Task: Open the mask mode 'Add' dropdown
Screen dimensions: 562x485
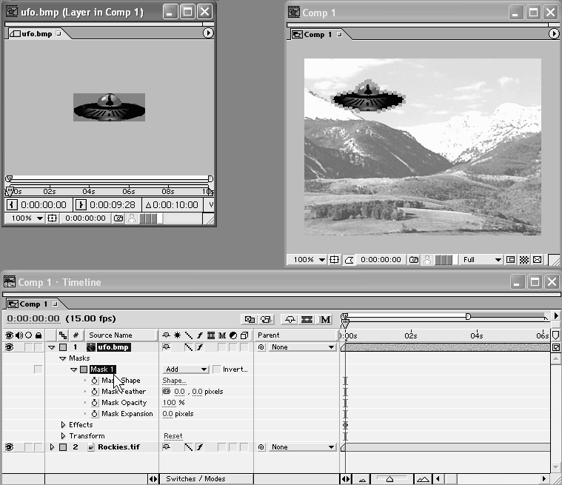Action: tap(186, 369)
